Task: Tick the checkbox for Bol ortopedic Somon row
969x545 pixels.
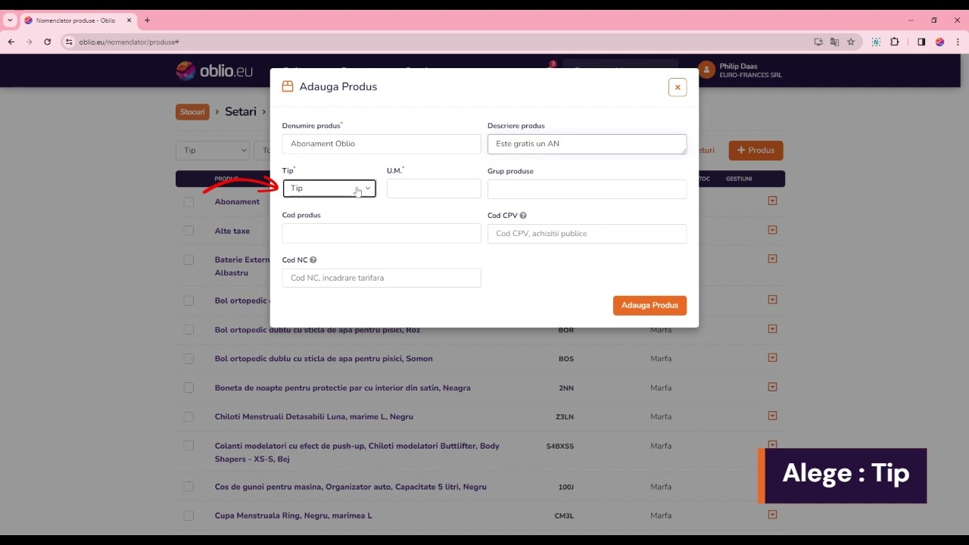Action: pos(189,359)
